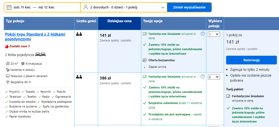The width and height of the screenshot is (279, 127).
Task: Click breakfast cup icon in 386 zł row options
Action: [x=145, y=77]
